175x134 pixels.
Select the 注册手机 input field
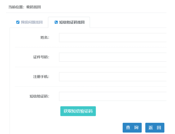113,77
